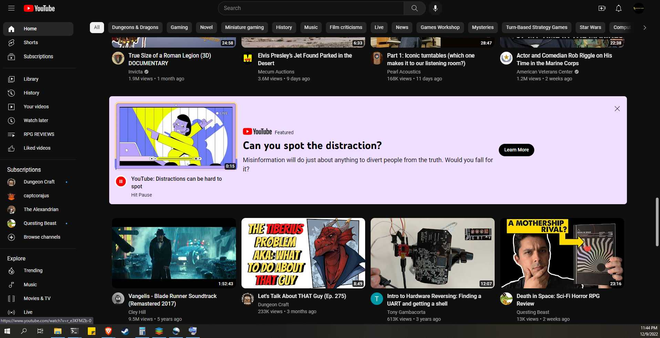Open Watch later in the sidebar

pos(38,120)
